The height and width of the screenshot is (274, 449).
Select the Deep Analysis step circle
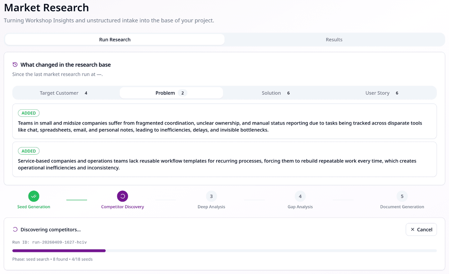pos(211,196)
